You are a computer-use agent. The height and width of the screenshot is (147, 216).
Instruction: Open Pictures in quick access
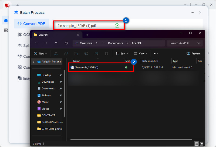[46, 95]
